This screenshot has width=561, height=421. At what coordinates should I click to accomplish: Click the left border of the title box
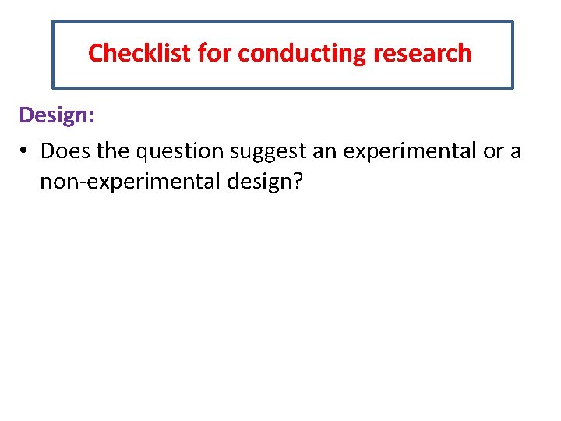click(53, 55)
